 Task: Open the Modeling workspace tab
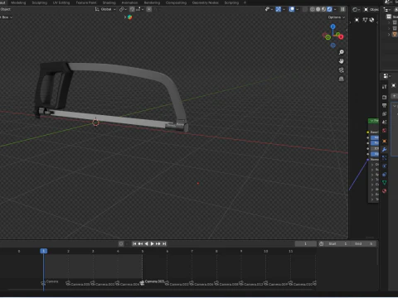[18, 2]
